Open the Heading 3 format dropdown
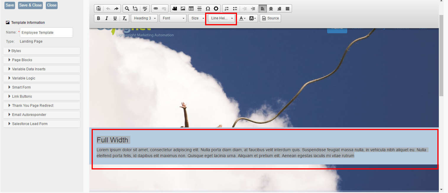This screenshot has height=193, width=448. pyautogui.click(x=144, y=18)
